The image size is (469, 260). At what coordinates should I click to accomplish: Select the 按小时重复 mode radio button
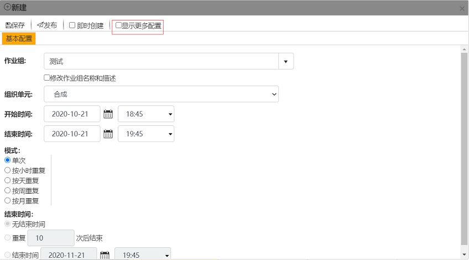coord(8,171)
